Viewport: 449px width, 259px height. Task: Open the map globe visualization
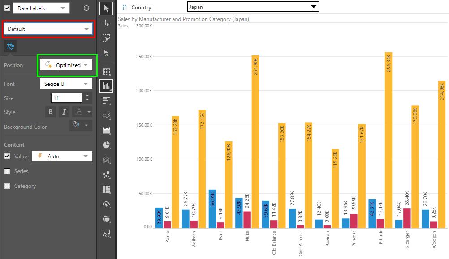point(106,219)
